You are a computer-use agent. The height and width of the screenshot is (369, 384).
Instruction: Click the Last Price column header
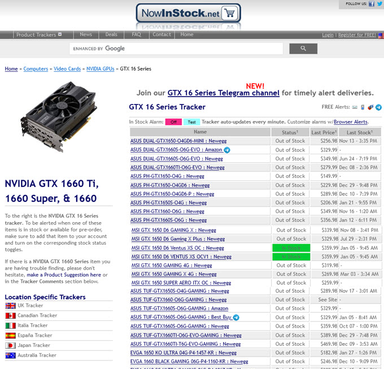click(324, 133)
